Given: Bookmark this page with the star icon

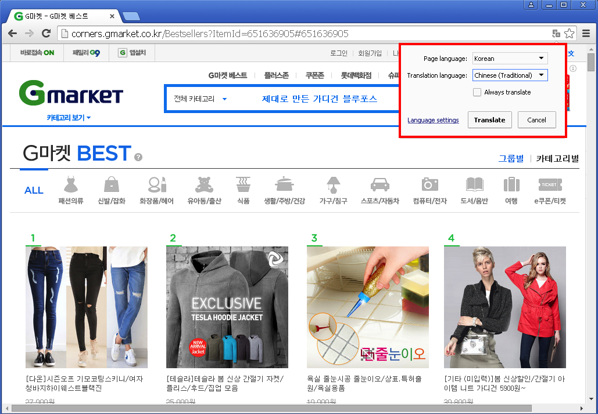Looking at the screenshot, I should click(569, 34).
